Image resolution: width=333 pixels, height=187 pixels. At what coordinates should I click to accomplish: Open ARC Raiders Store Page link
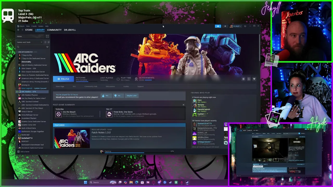pyautogui.click(x=60, y=86)
